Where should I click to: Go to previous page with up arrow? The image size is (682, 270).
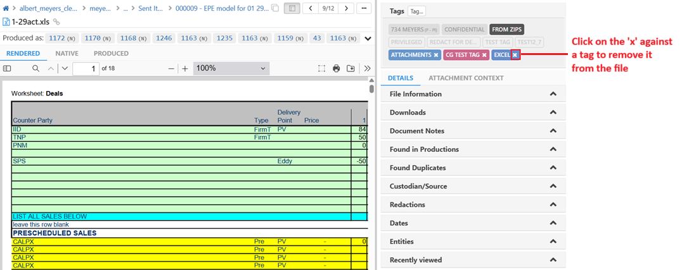(x=51, y=68)
